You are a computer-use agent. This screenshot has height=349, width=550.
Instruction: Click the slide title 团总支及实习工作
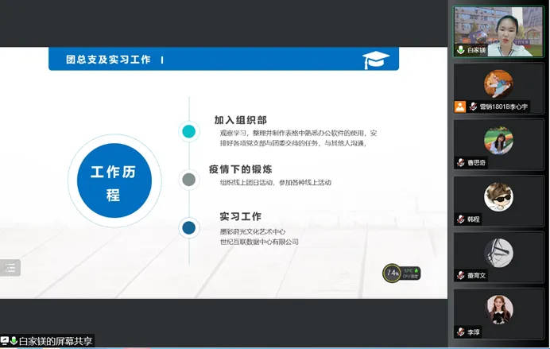tap(108, 60)
